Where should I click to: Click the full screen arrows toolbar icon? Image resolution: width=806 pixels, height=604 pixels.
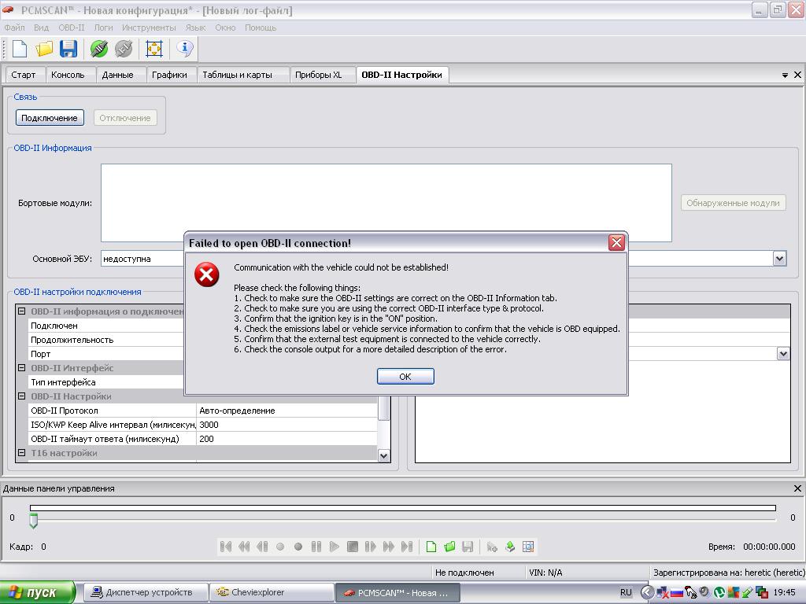154,49
